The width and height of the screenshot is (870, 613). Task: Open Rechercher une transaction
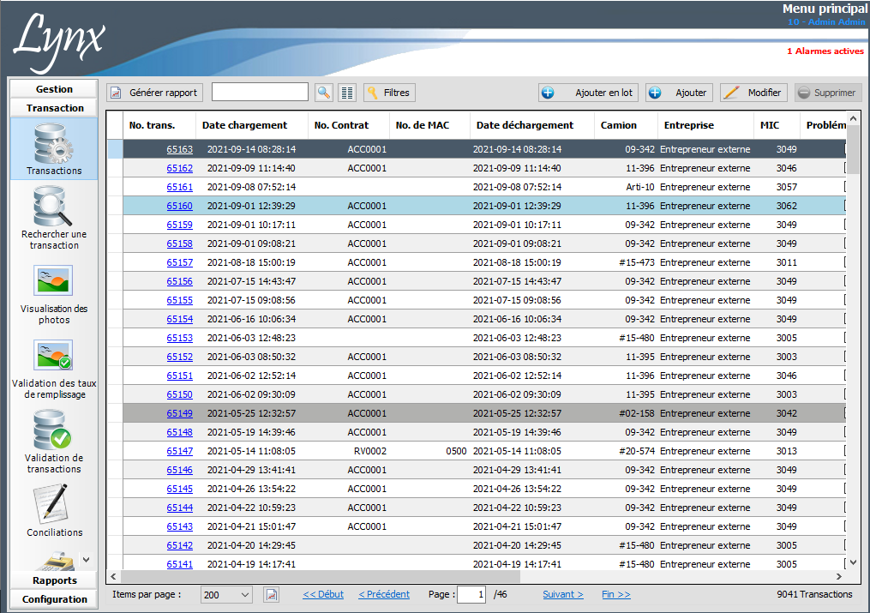tap(54, 218)
